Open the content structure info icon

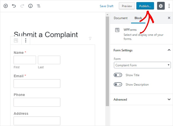pos(30,6)
